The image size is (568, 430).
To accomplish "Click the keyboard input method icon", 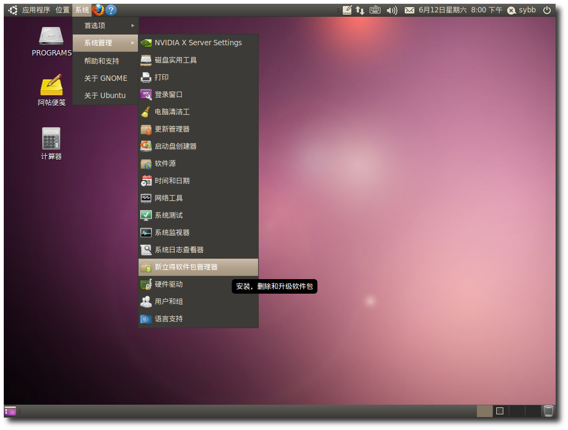I will (x=375, y=10).
